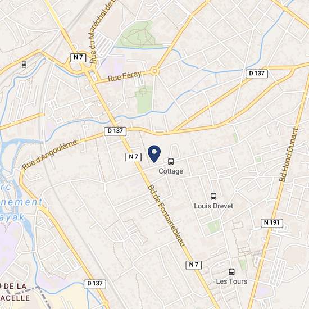Click the Louis Drevet stop label
Viewport: 309px width, 309px height.
coord(213,206)
